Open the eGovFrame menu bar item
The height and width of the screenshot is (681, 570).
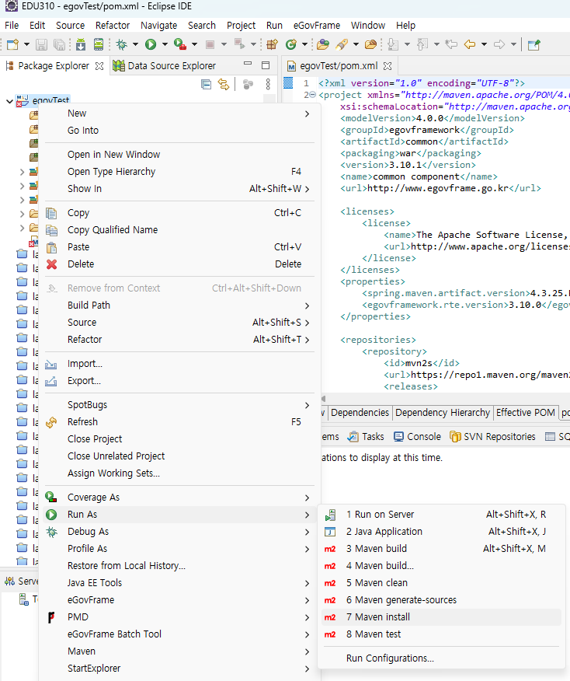tap(317, 25)
